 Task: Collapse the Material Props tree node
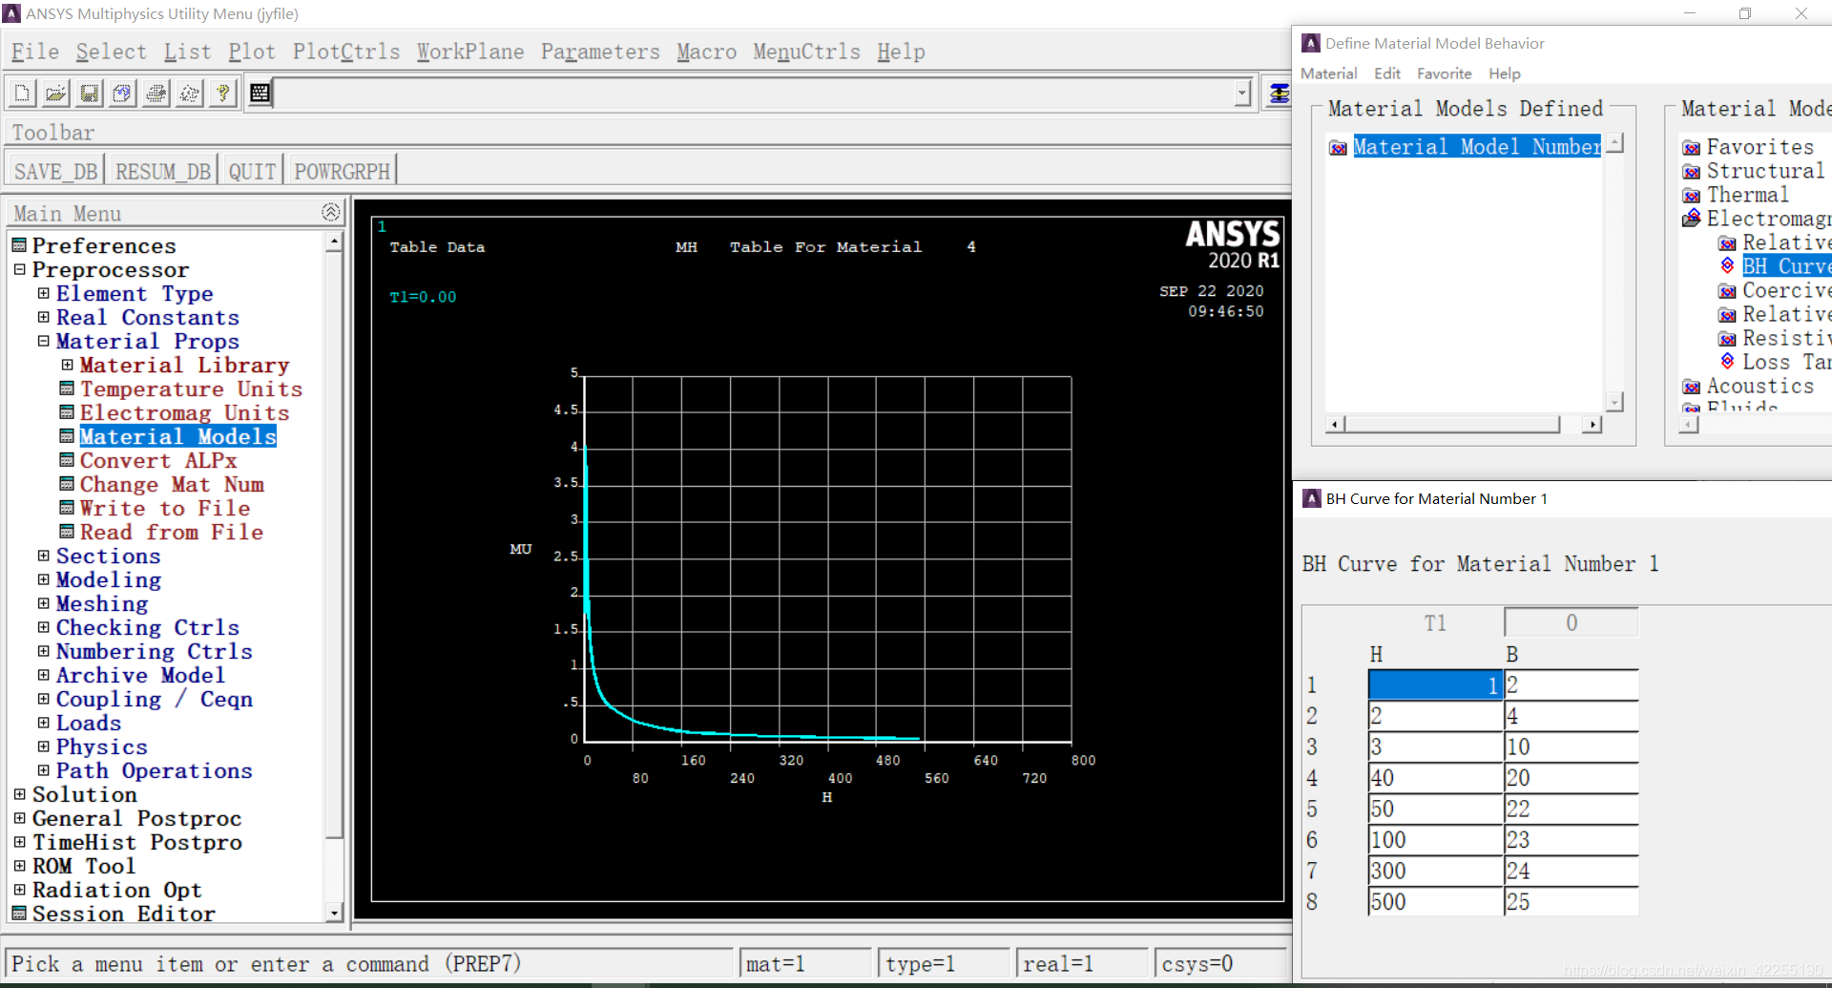click(43, 341)
